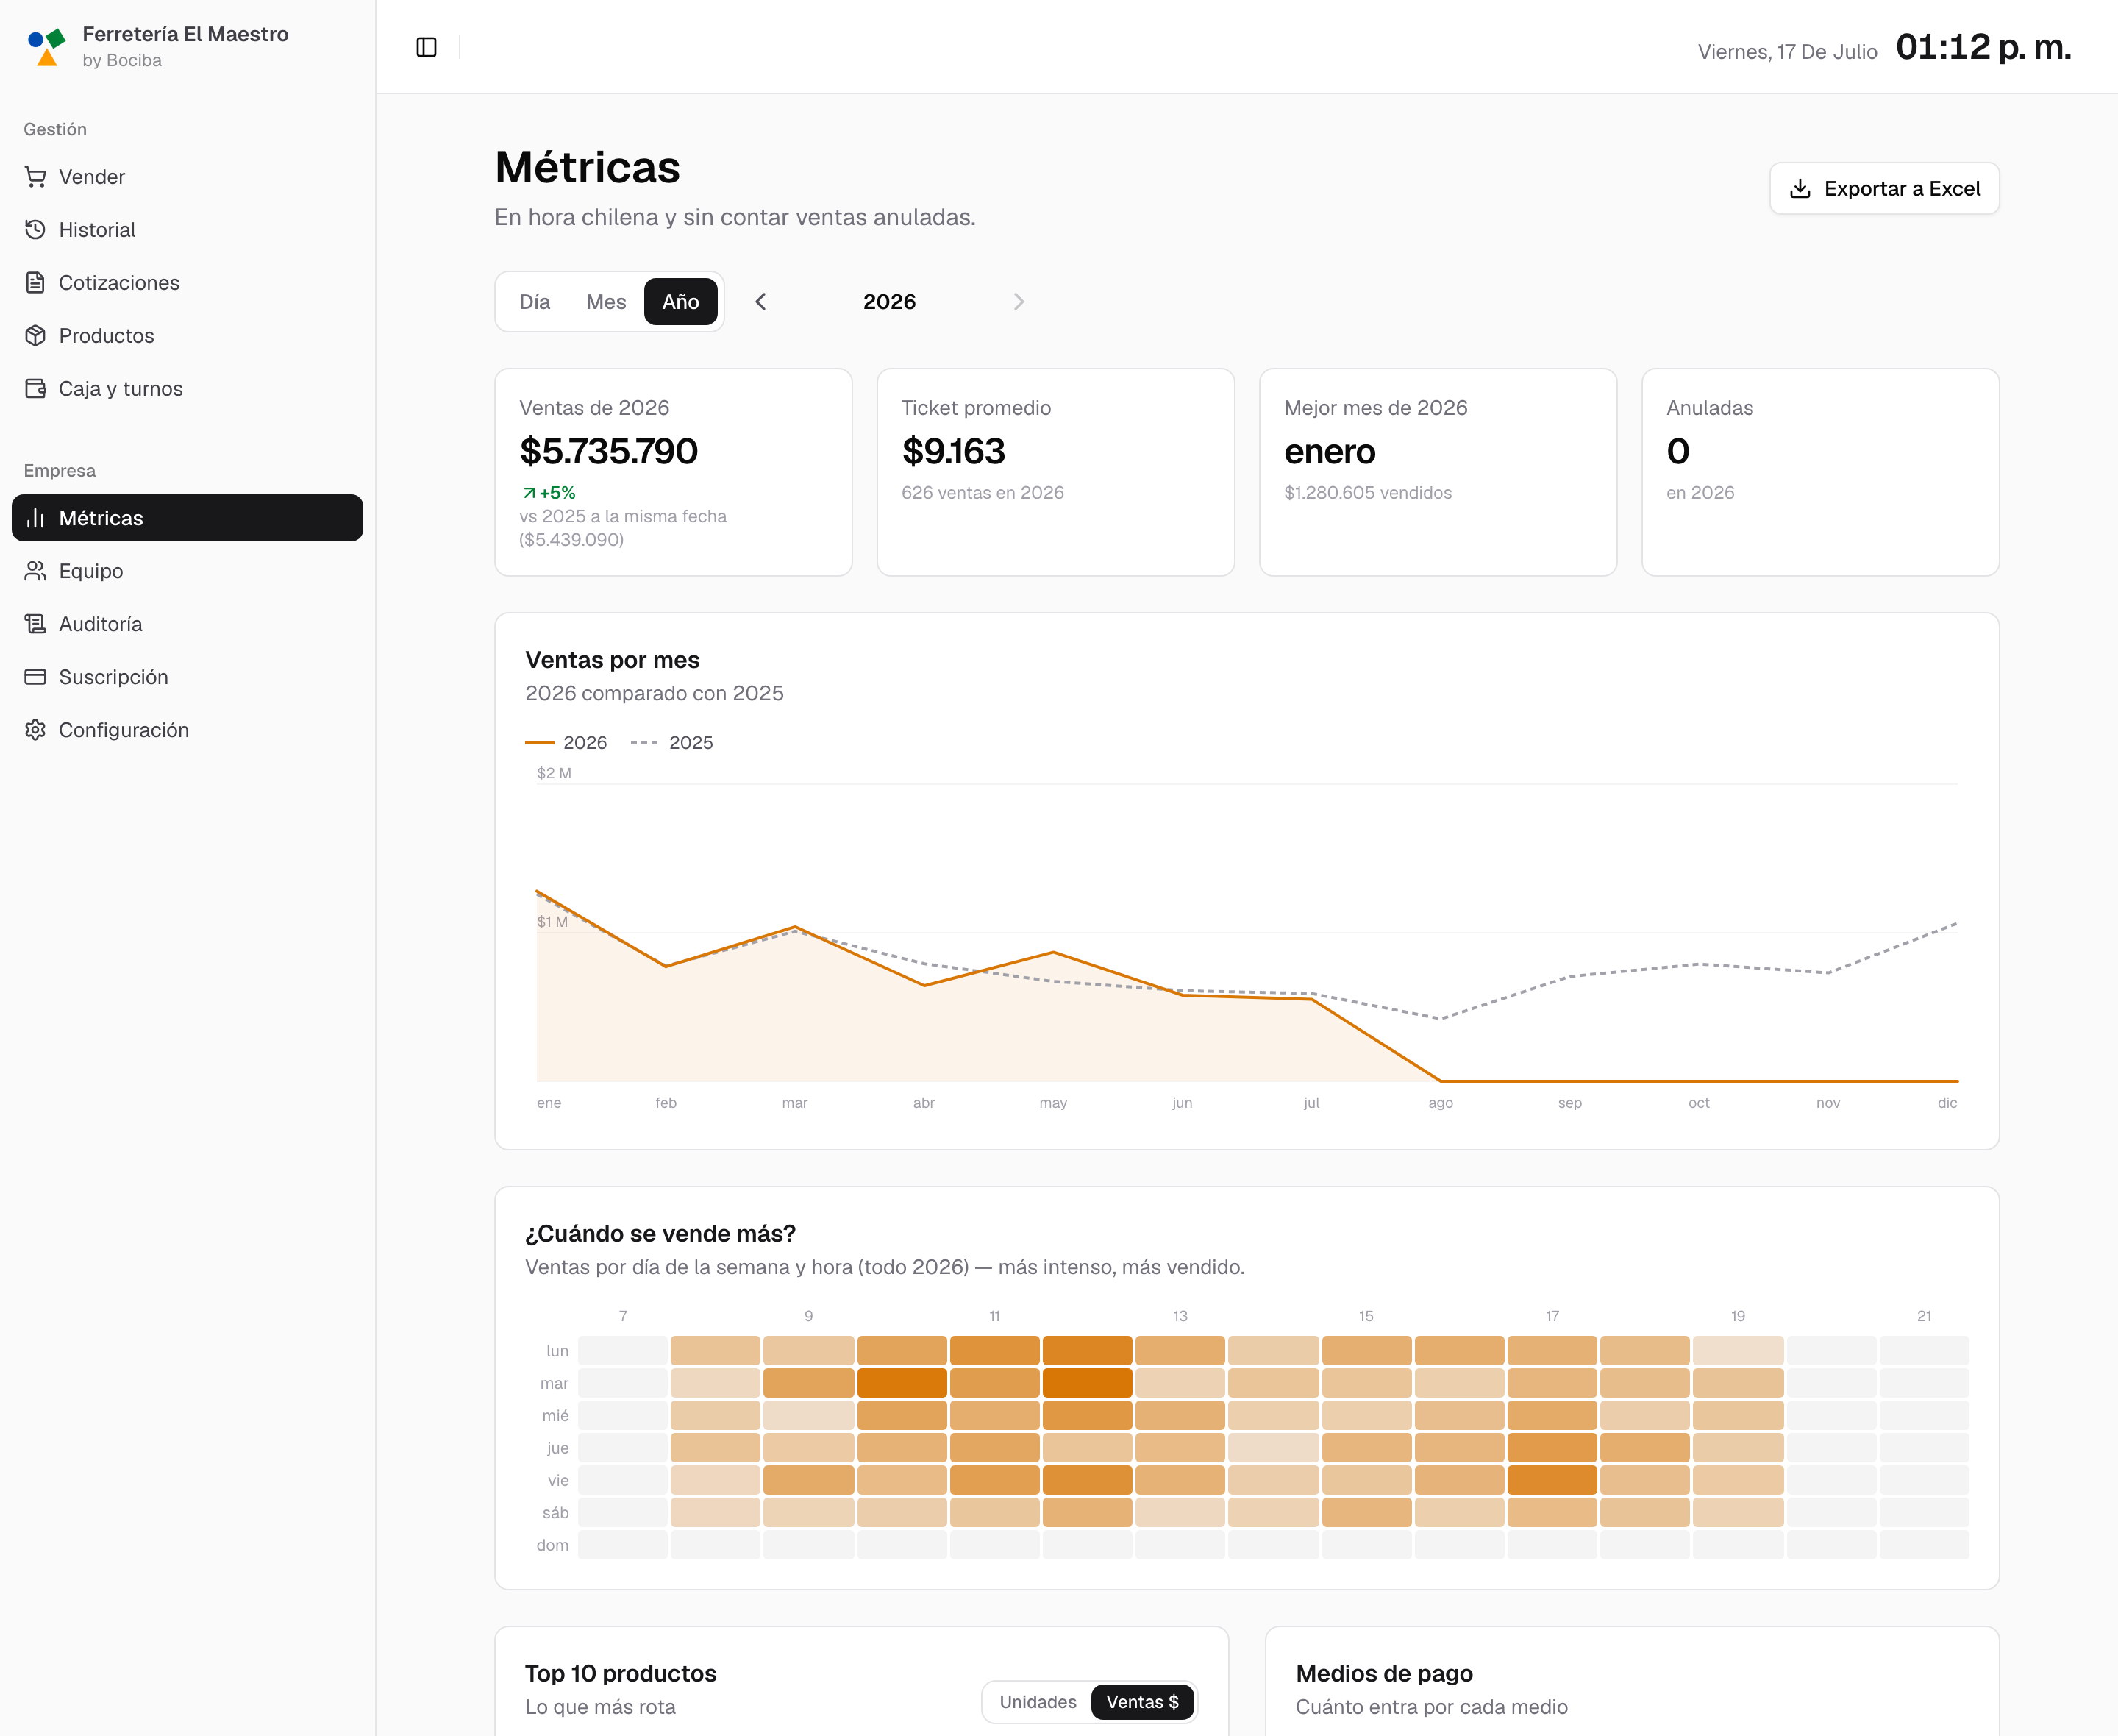This screenshot has height=1736, width=2118.
Task: Click the year label 2026 in selector
Action: [890, 302]
